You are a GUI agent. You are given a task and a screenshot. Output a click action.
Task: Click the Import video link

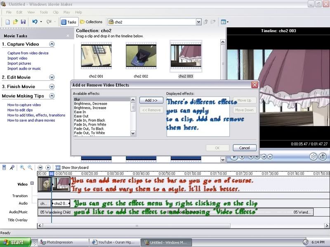[x=17, y=58]
